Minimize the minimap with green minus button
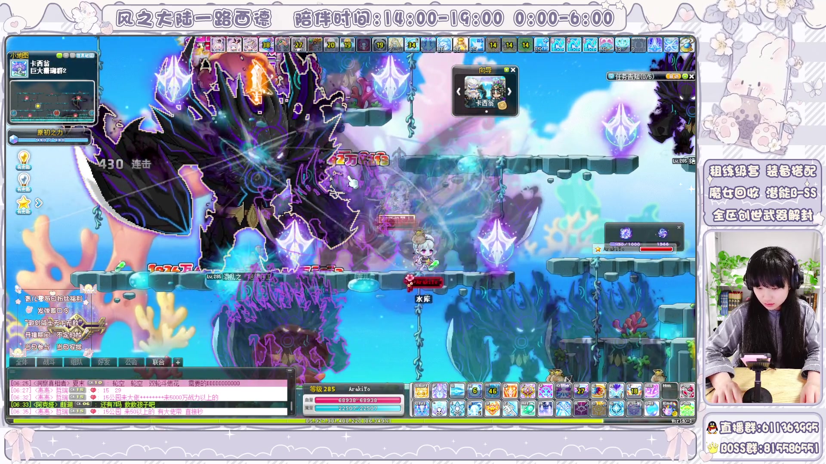The image size is (826, 464). [x=59, y=55]
